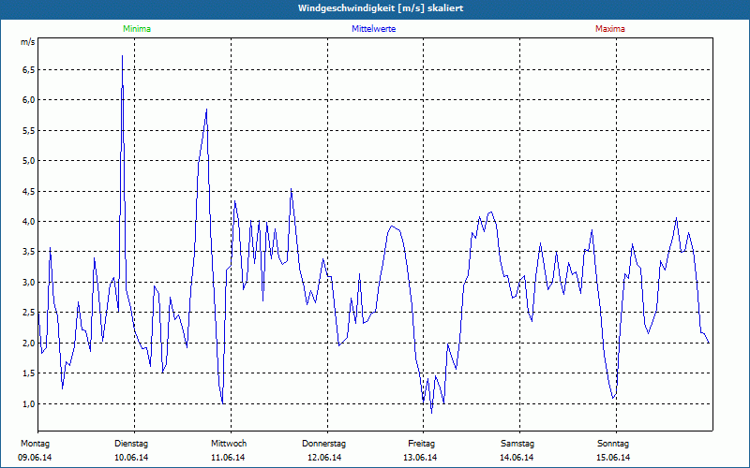
Task: Click the Freitag day label
Action: (421, 444)
